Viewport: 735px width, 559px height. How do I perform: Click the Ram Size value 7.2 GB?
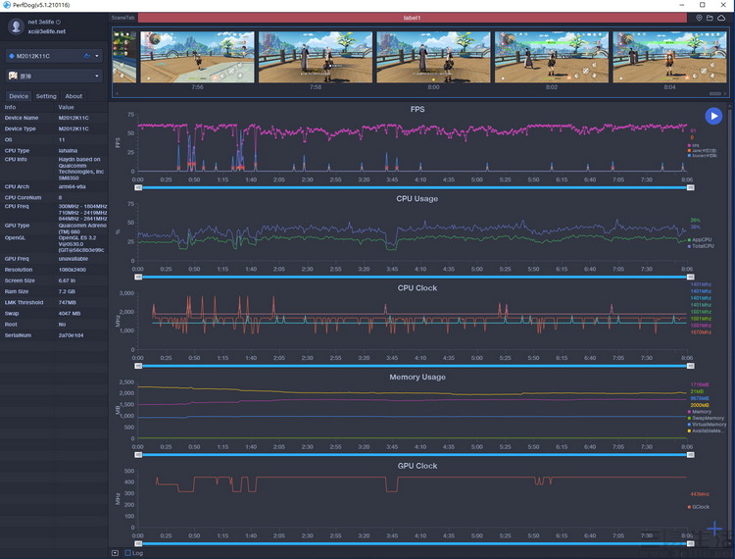67,291
